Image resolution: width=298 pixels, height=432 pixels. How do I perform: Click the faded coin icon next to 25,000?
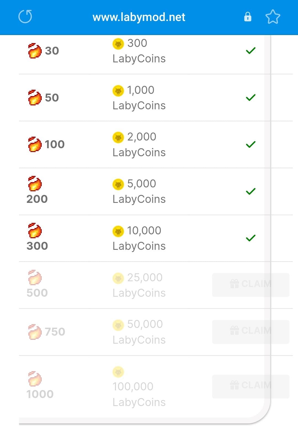(x=118, y=278)
